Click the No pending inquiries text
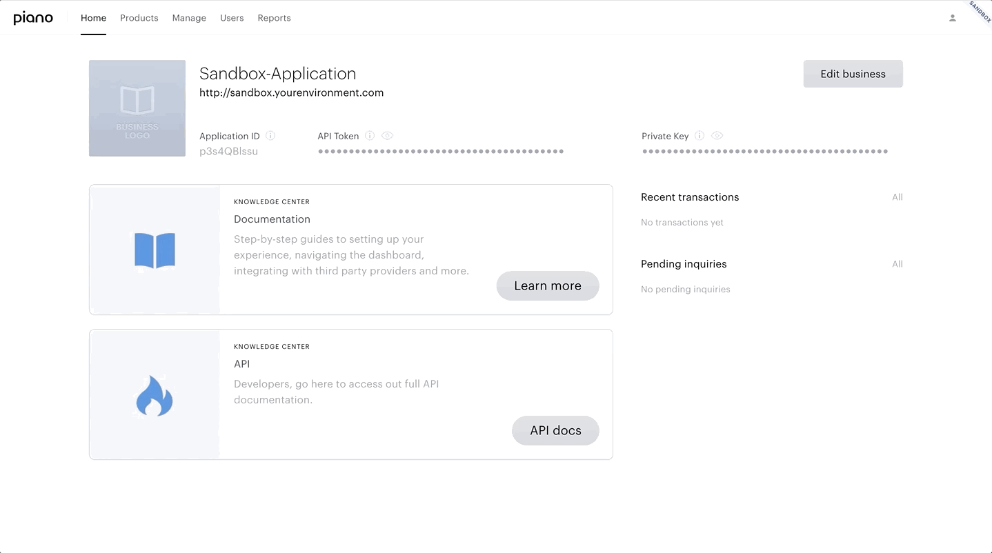Screen dimensions: 992x553 tap(685, 290)
